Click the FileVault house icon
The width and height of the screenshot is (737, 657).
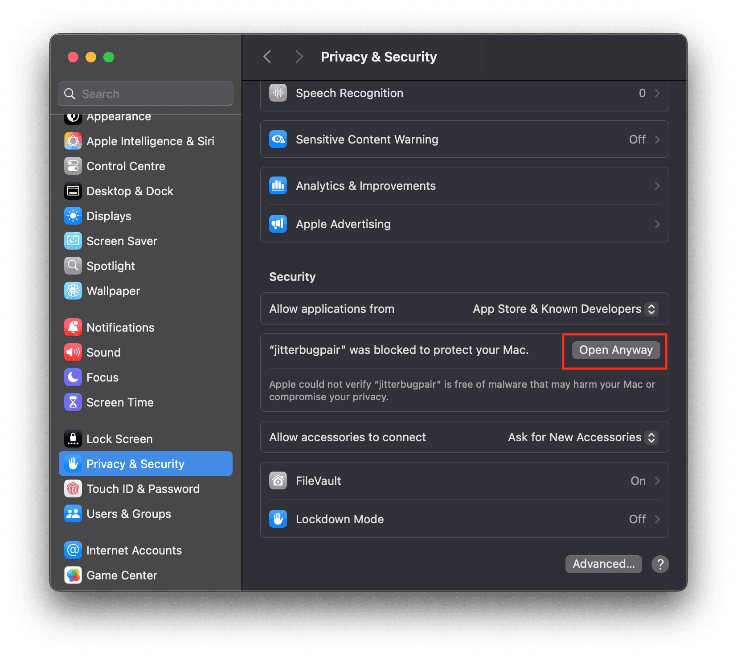pos(278,481)
